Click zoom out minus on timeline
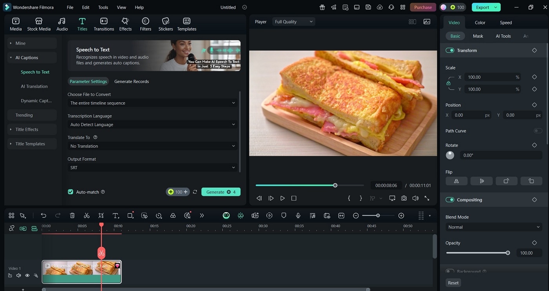The height and width of the screenshot is (291, 549). (x=356, y=215)
